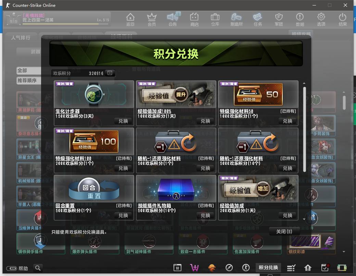
Task: Select the 银纹彩漆 item in background
Action: (311, 244)
